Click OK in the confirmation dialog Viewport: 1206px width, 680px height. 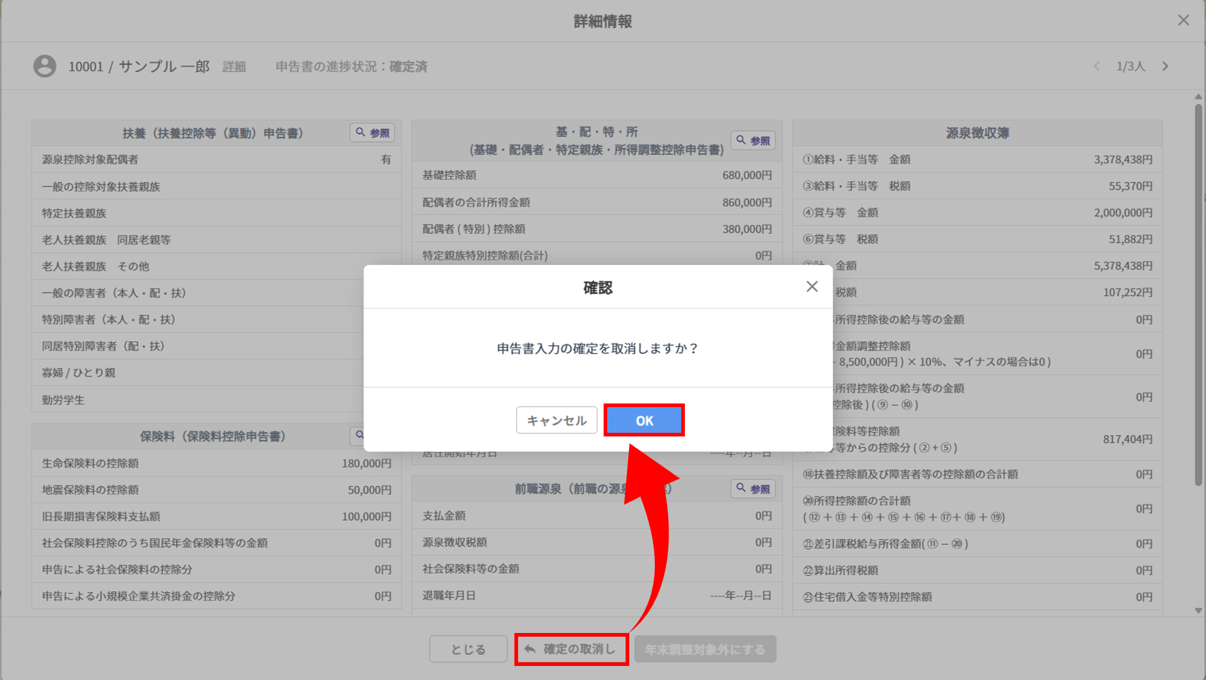click(644, 420)
